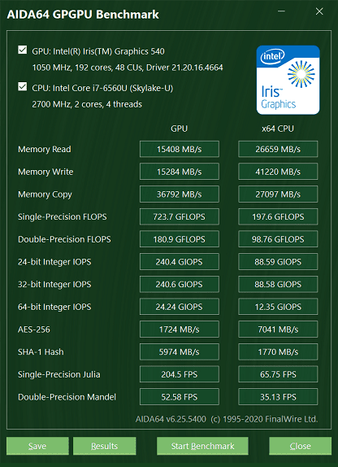The image size is (338, 467).
Task: Click the GPU specs line with Driver 21.20.16.4664
Action: [x=128, y=68]
